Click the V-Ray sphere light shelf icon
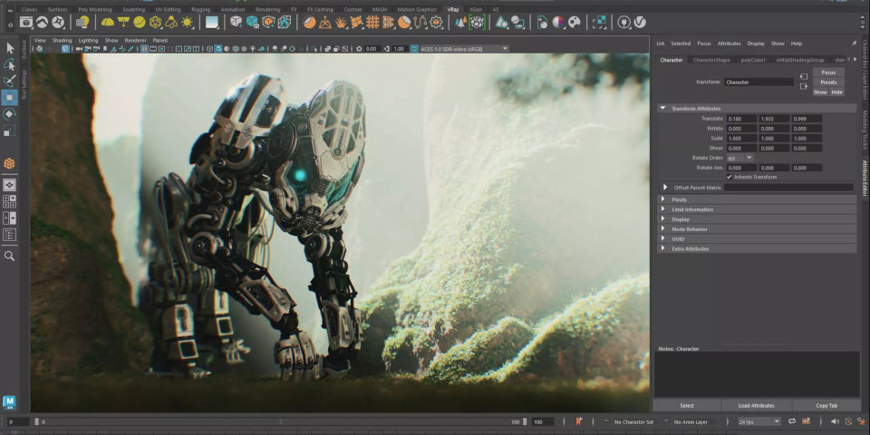The image size is (870, 435). click(140, 22)
